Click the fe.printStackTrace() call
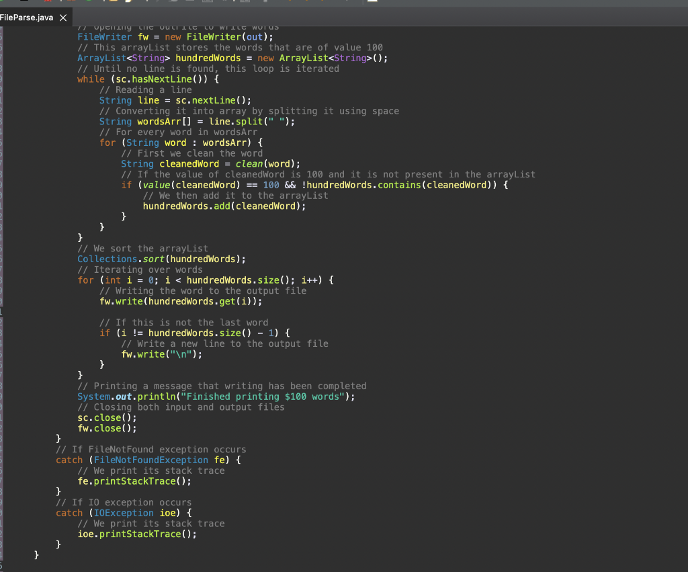Image resolution: width=688 pixels, height=572 pixels. [134, 481]
